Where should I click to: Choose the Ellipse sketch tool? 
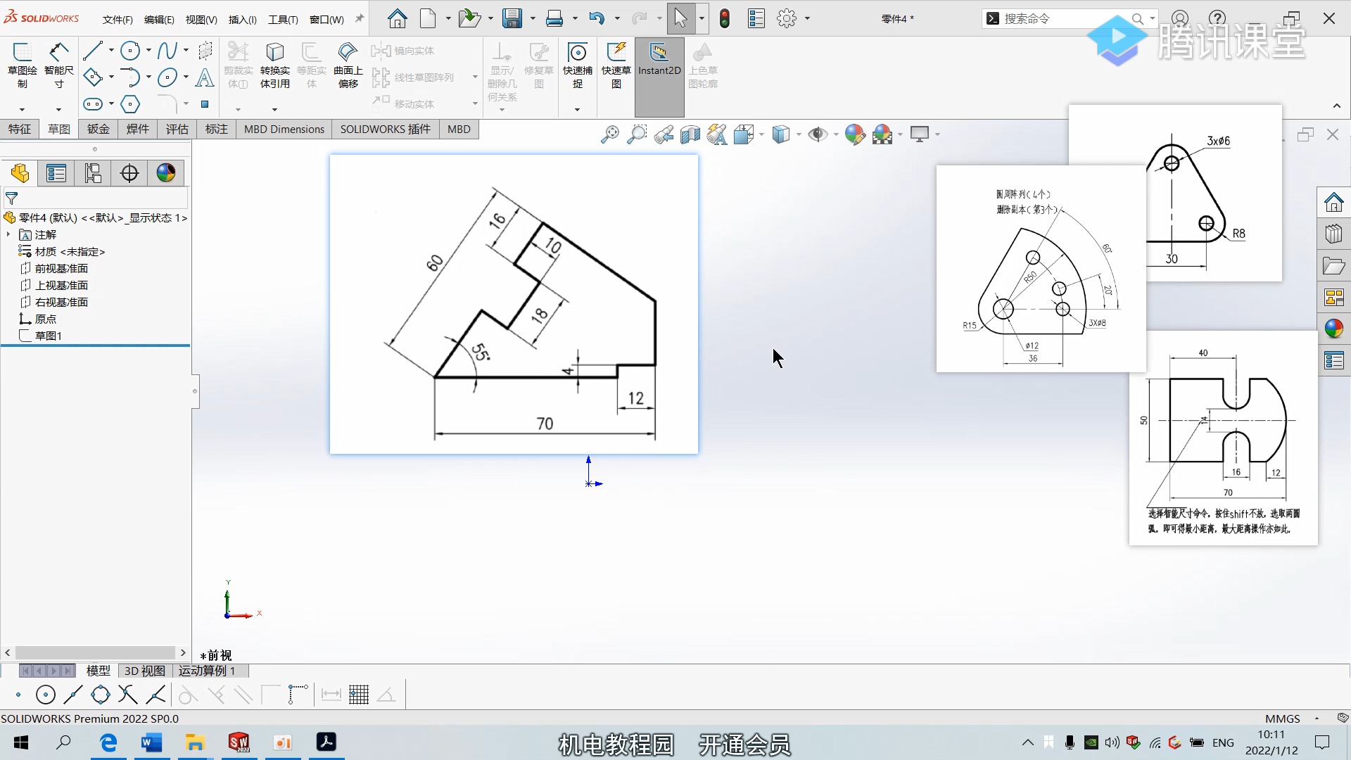167,77
